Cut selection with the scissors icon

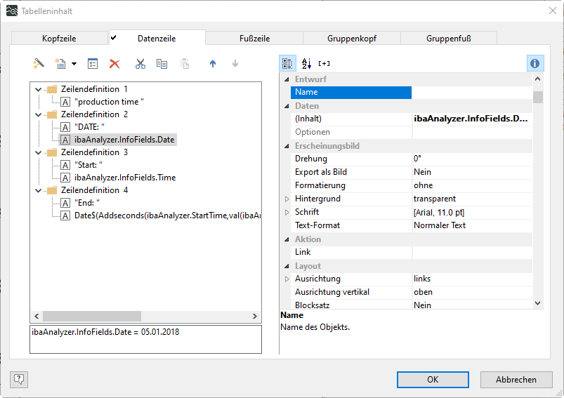(140, 64)
